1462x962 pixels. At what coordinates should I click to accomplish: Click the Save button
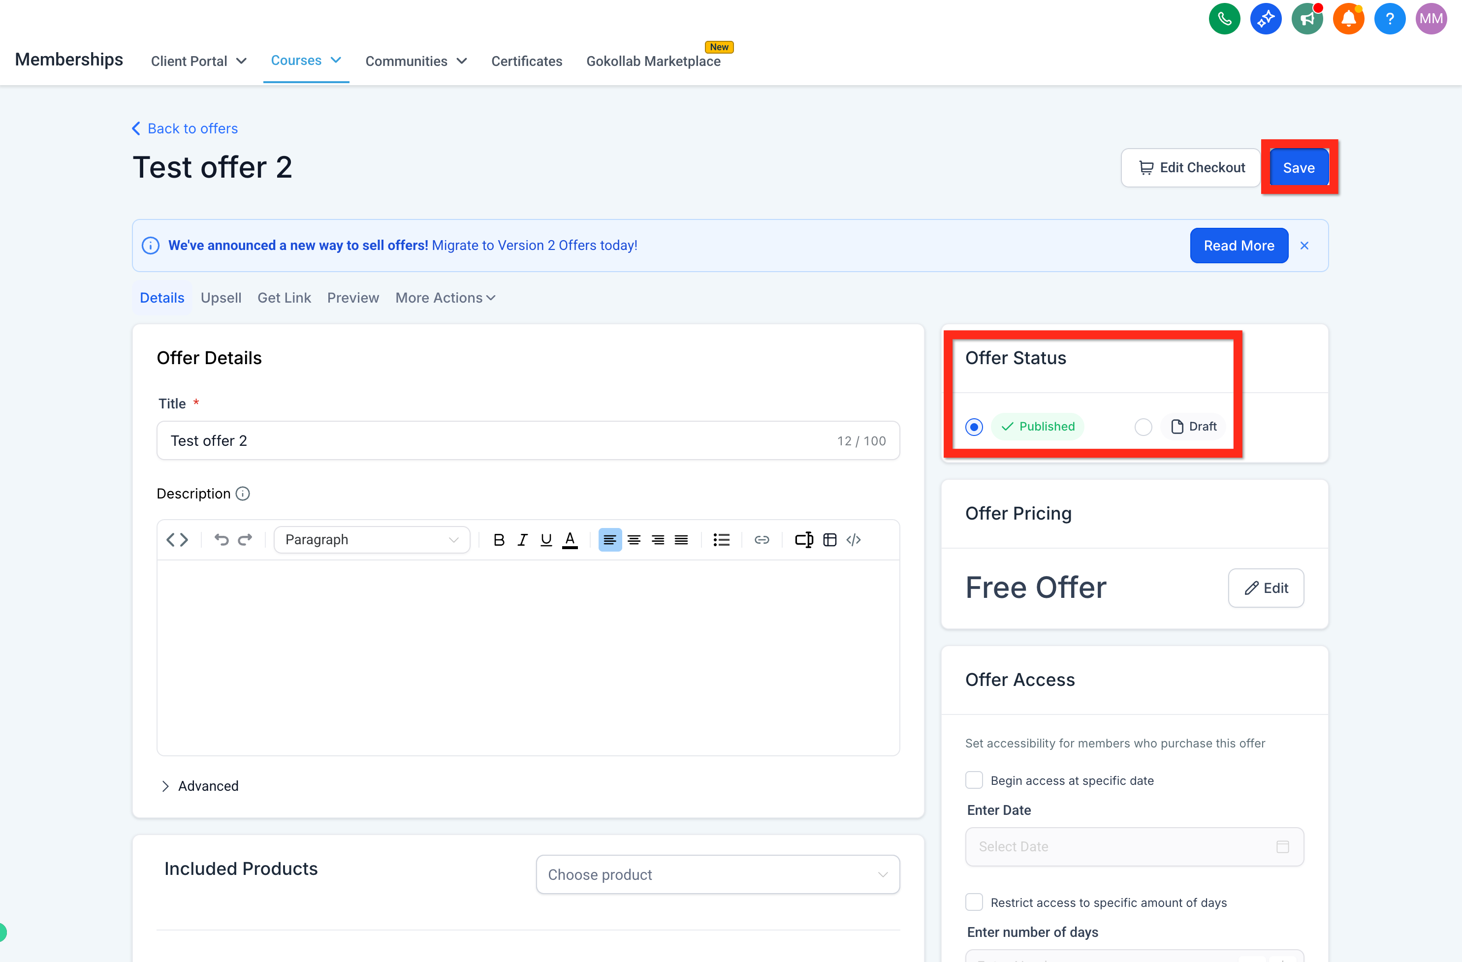tap(1299, 168)
